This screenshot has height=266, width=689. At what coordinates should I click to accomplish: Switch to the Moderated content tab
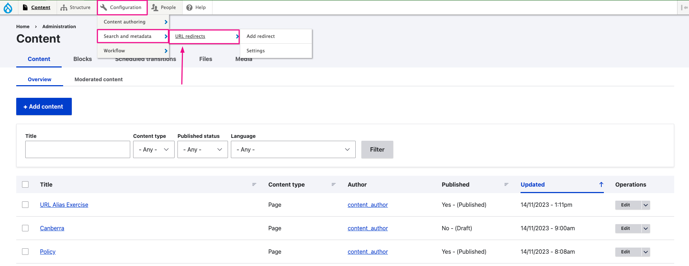tap(98, 79)
